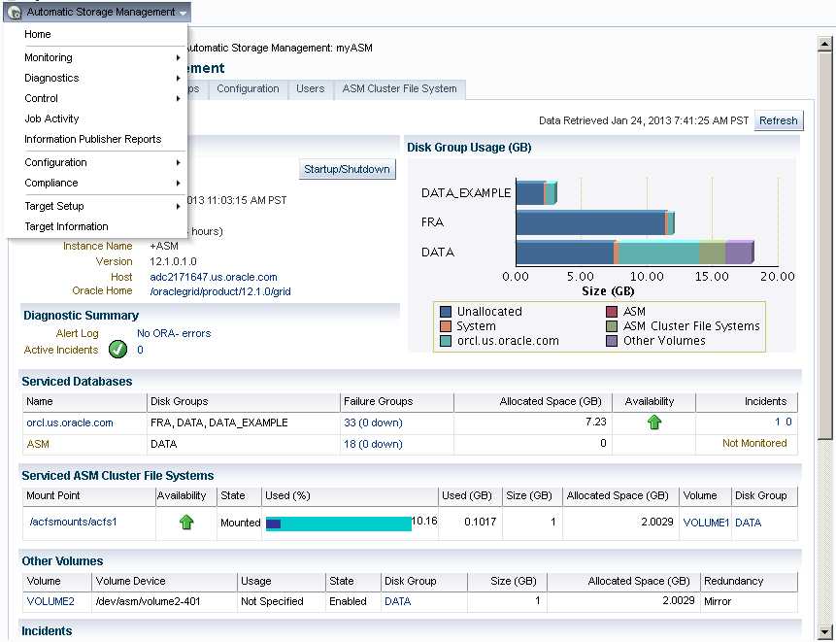
Task: Open the orcl.us.oracle.com database link
Action: pyautogui.click(x=70, y=422)
